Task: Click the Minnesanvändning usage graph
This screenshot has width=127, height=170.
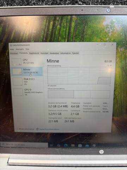Action: click(79, 75)
